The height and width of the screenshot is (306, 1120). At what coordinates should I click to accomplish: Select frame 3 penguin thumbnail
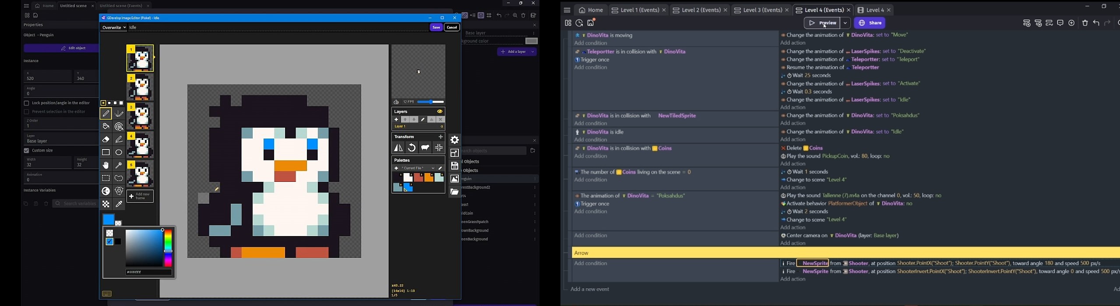tap(140, 116)
